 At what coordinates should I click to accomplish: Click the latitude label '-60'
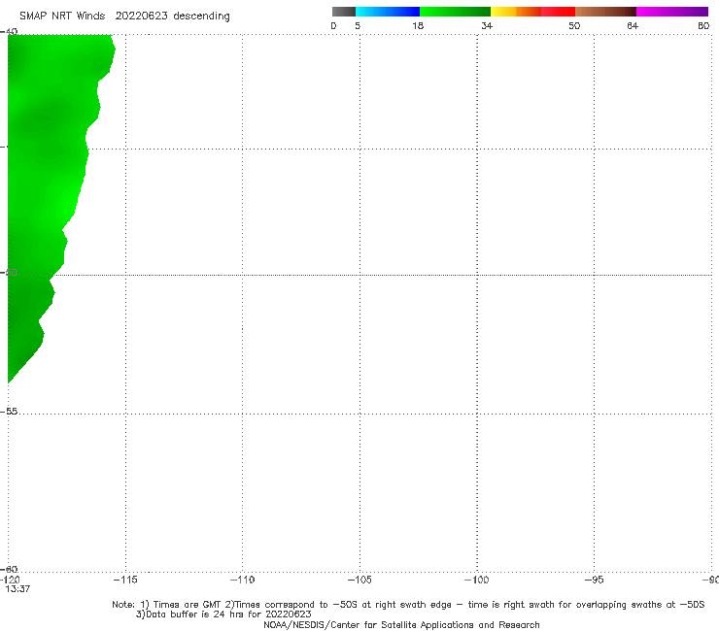(9, 569)
